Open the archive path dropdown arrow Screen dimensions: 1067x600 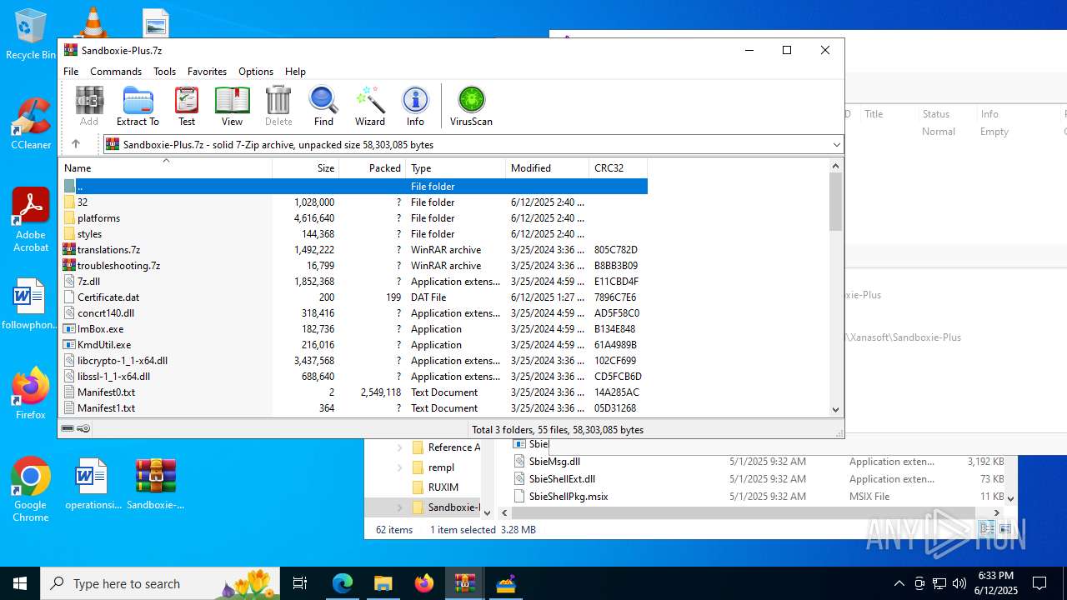pos(836,144)
